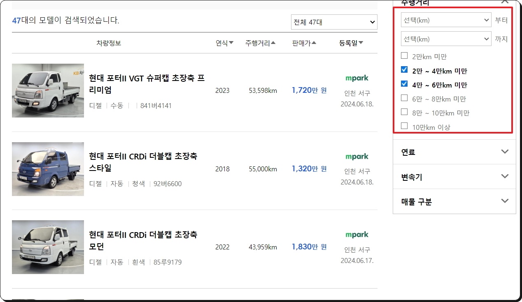Click the 차량정보 column header
This screenshot has height=302, width=522.
tap(109, 43)
